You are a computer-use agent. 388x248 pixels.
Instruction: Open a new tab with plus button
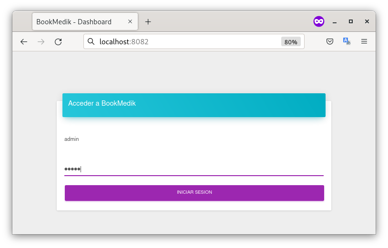[148, 22]
